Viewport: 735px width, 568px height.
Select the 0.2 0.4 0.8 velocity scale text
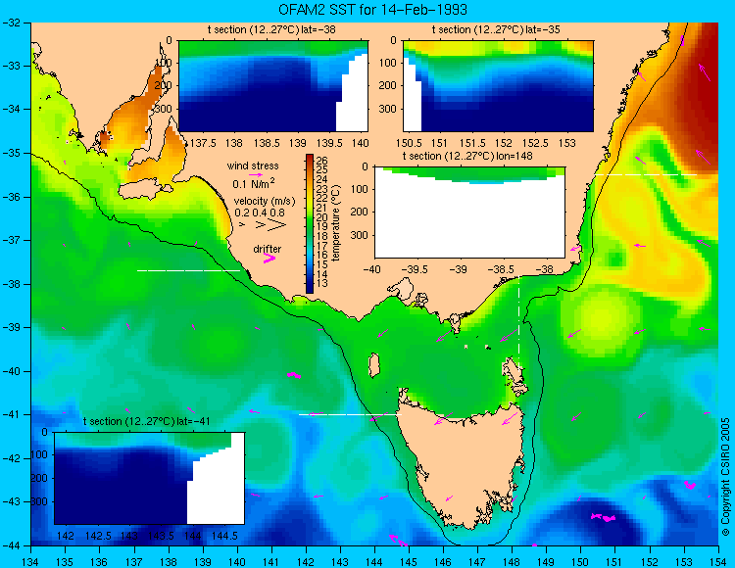260,213
